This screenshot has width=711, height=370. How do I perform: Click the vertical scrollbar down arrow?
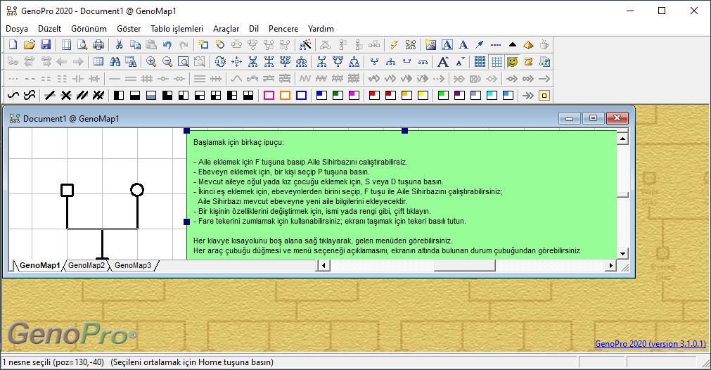pyautogui.click(x=622, y=254)
